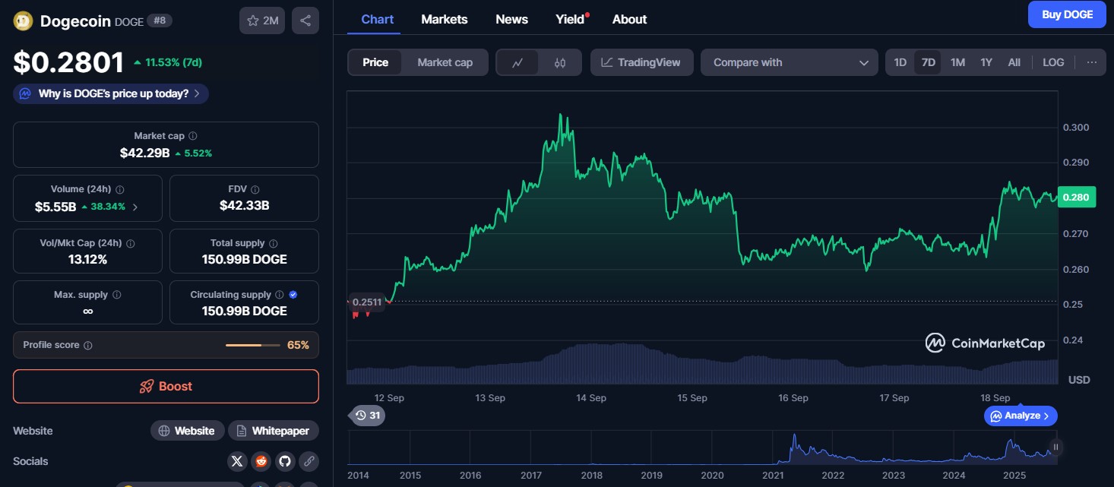Click the 0.280 current price label

coord(1076,198)
